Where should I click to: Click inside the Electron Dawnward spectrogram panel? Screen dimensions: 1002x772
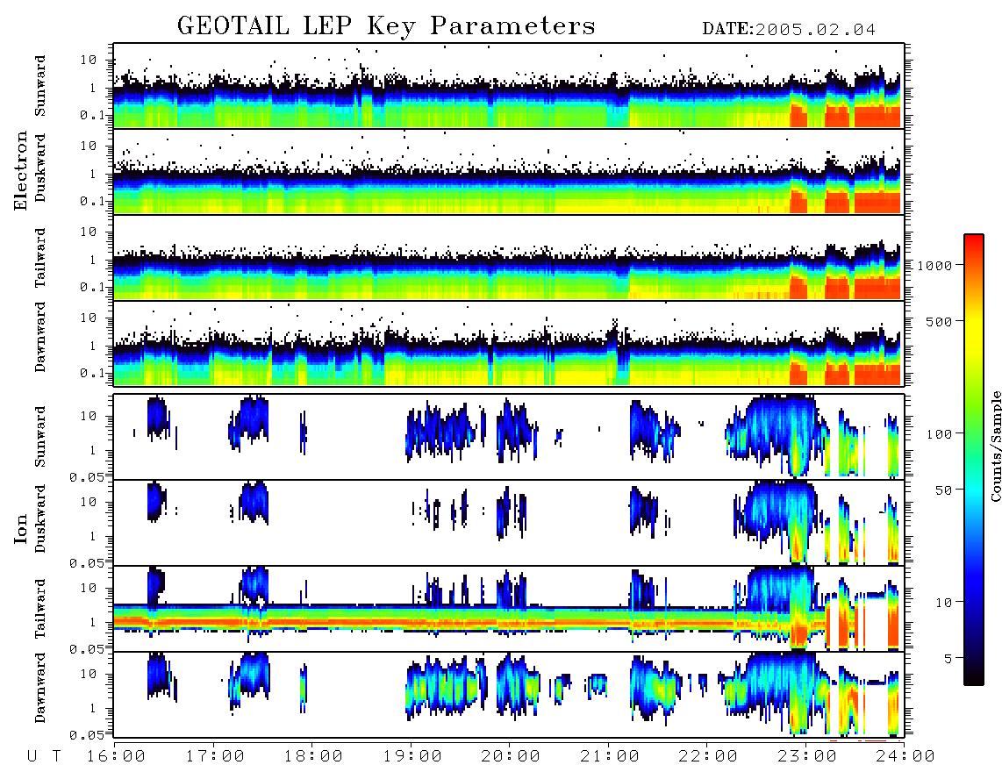click(x=509, y=343)
